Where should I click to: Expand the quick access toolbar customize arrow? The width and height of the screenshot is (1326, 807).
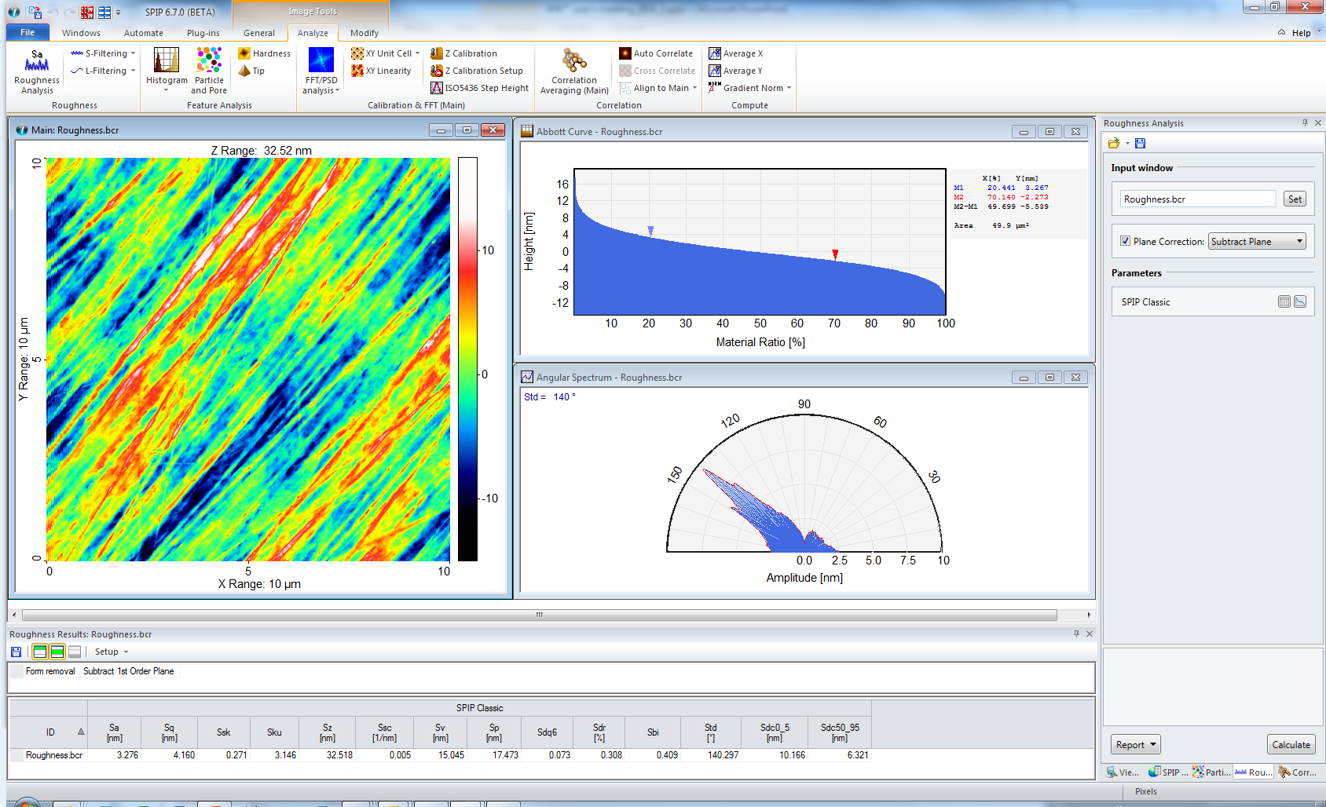pyautogui.click(x=119, y=12)
